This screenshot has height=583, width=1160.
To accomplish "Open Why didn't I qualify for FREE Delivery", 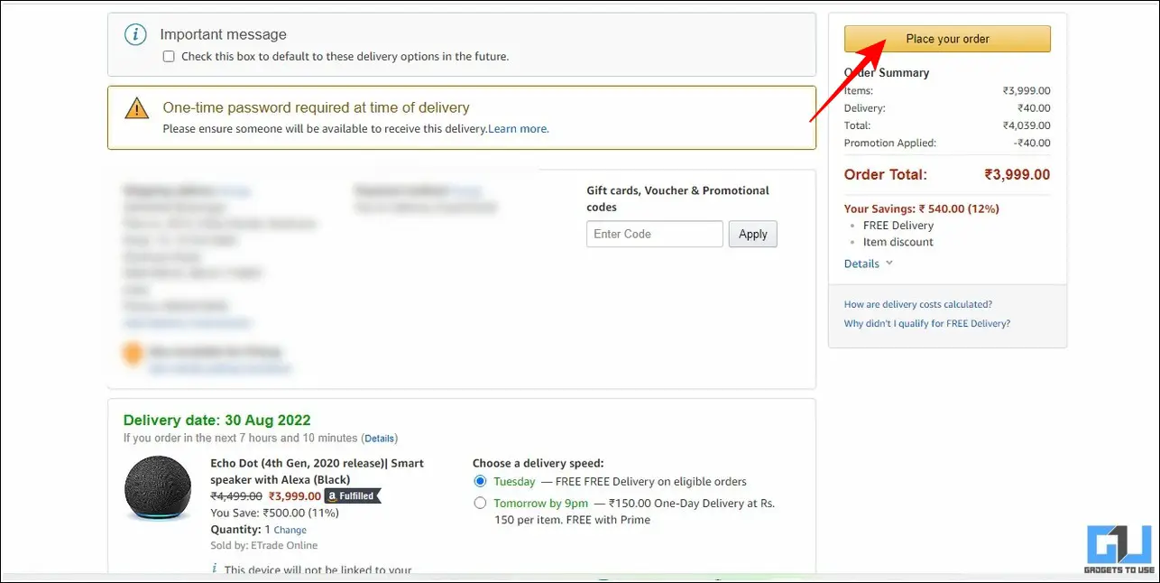I will click(x=927, y=323).
